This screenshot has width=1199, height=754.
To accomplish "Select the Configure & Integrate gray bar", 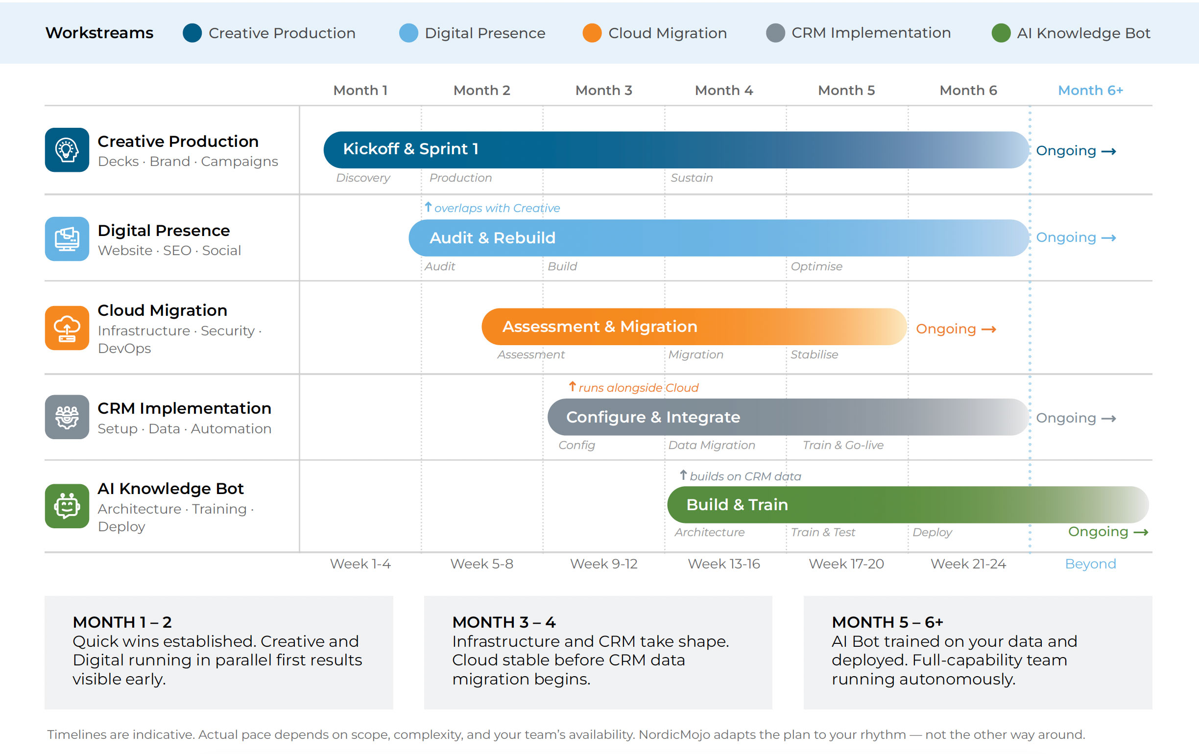I will [x=787, y=417].
